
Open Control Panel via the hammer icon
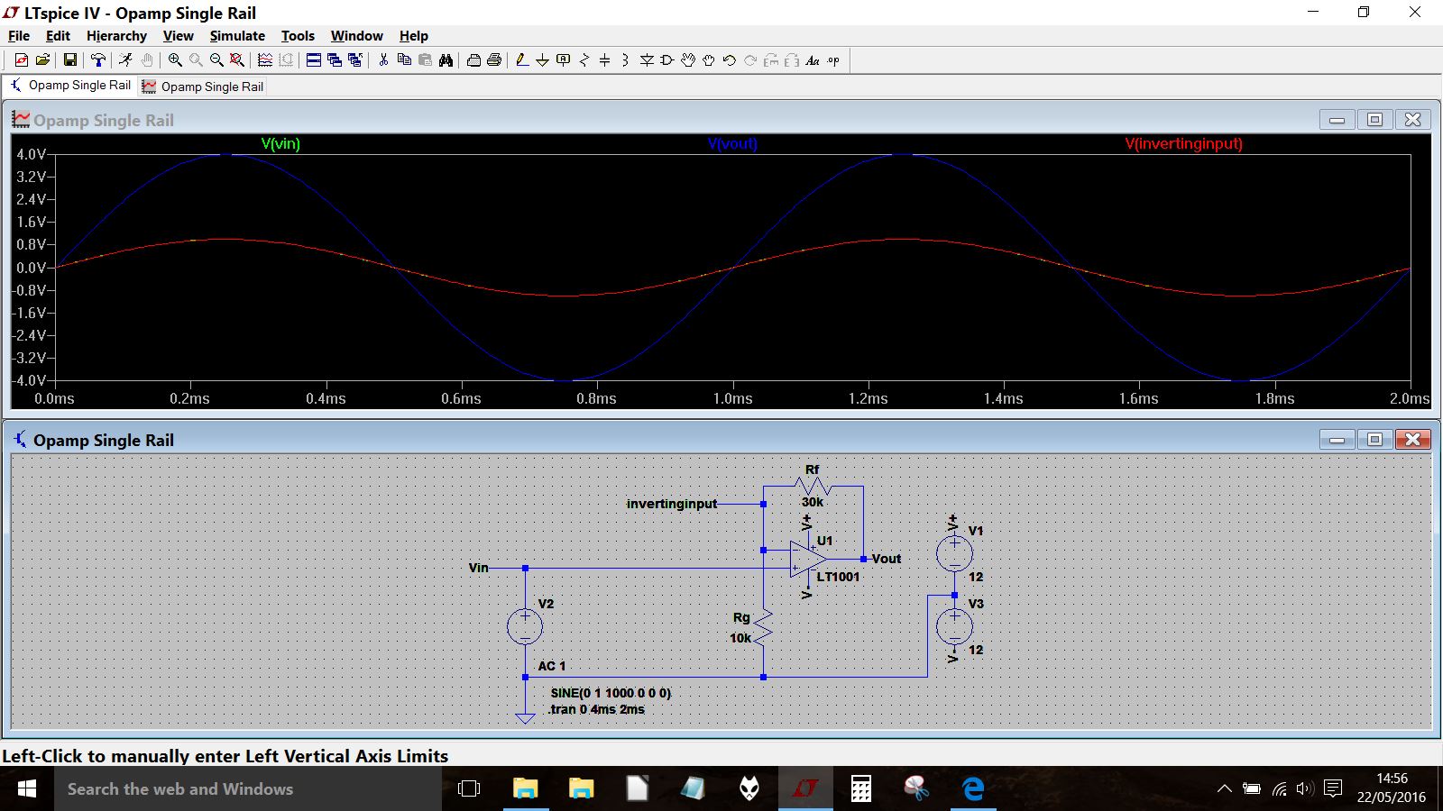(x=98, y=60)
